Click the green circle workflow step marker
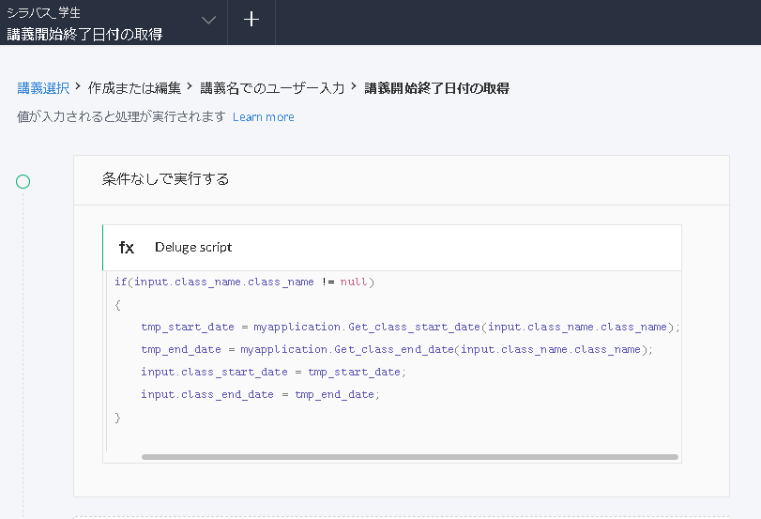761x519 pixels. [x=23, y=181]
